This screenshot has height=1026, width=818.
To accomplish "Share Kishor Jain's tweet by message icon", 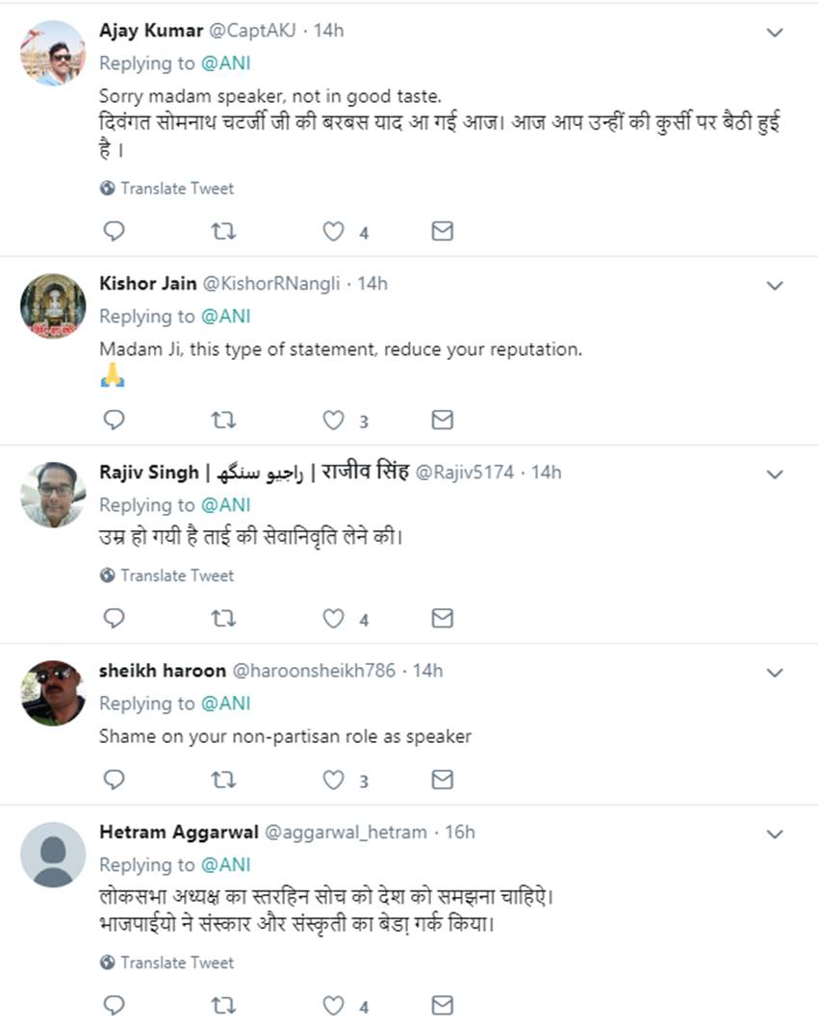I will pos(442,420).
